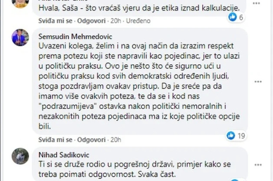This screenshot has width=273, height=181.
Task: Open Semsudin Mehmedovic's profile picture
Action: click(x=20, y=38)
